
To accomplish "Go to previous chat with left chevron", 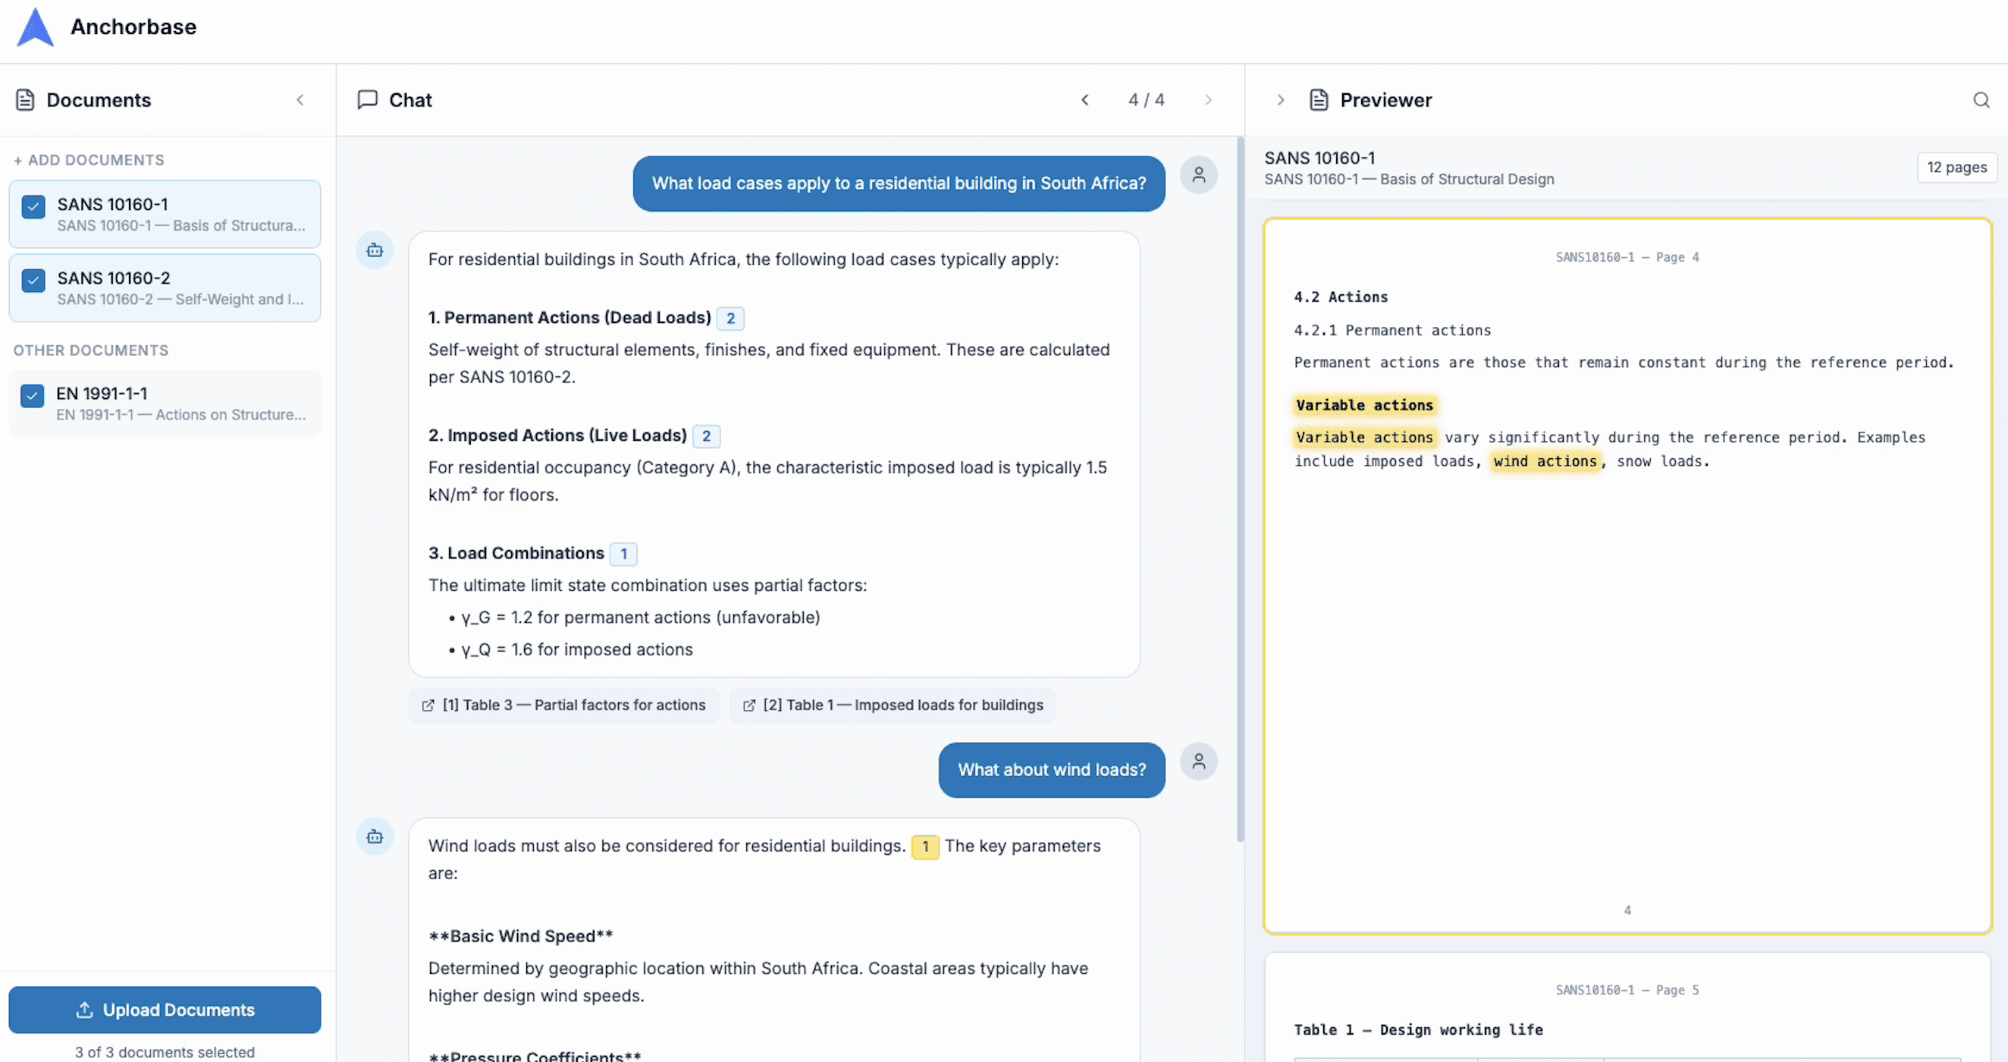I will (x=1084, y=100).
